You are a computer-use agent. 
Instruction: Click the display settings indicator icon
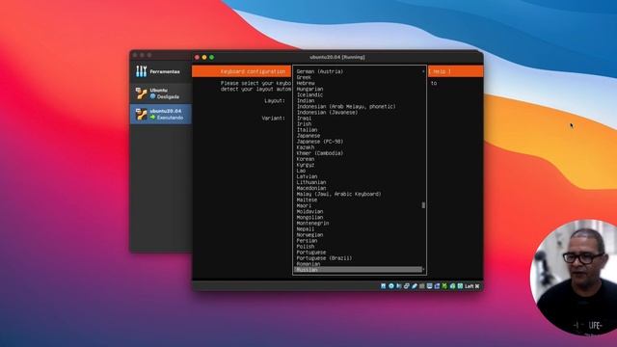[429, 286]
